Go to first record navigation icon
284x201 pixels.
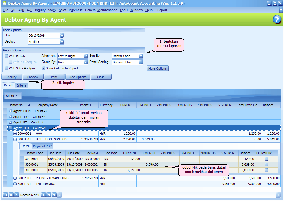5,195
